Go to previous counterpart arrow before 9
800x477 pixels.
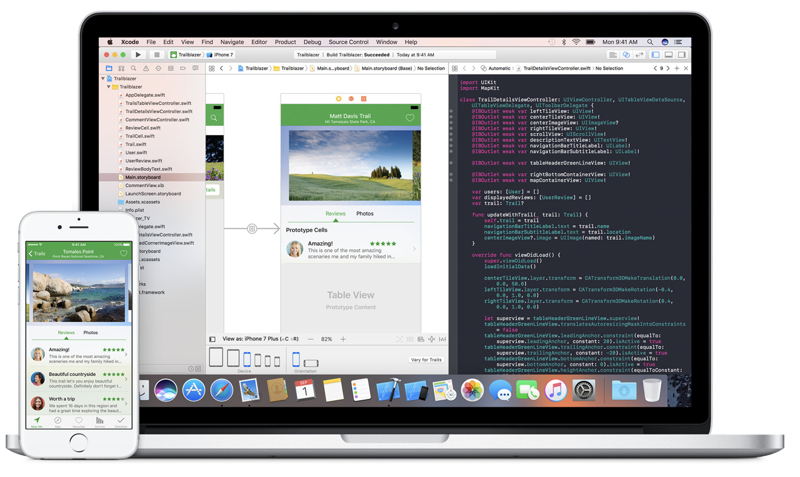pyautogui.click(x=655, y=68)
